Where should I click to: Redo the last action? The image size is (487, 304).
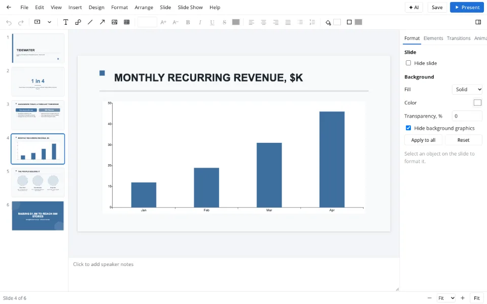21,22
